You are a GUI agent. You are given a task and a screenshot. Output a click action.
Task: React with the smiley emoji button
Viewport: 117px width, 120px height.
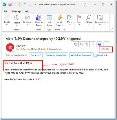pyautogui.click(x=76, y=44)
